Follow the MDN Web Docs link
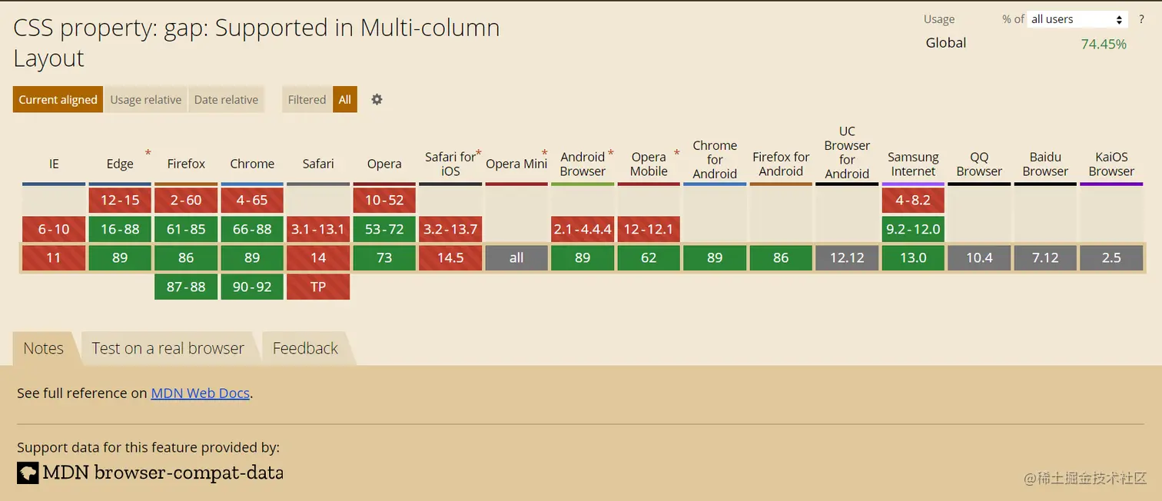This screenshot has height=501, width=1162. (x=200, y=393)
